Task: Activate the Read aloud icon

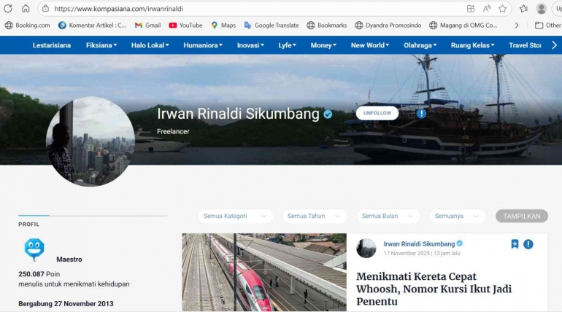Action: click(x=487, y=9)
